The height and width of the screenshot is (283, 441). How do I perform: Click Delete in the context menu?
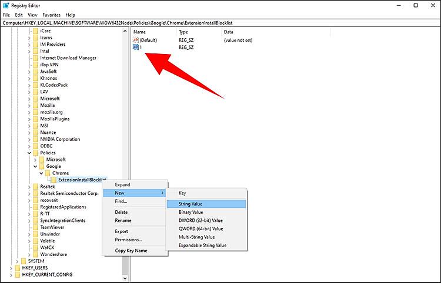(x=135, y=213)
